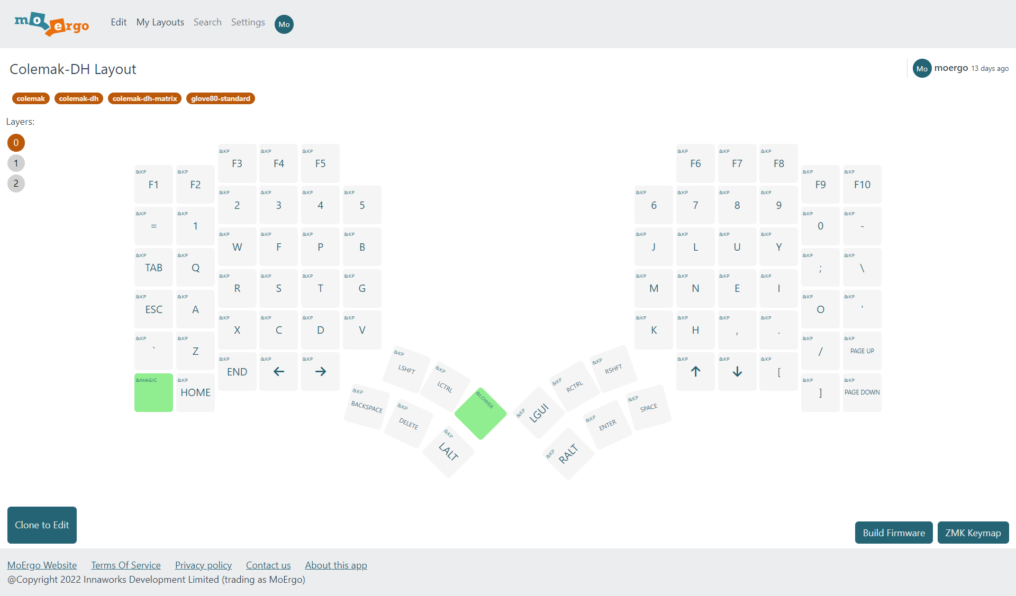Open the My Layouts menu
The width and height of the screenshot is (1016, 596).
[x=160, y=22]
